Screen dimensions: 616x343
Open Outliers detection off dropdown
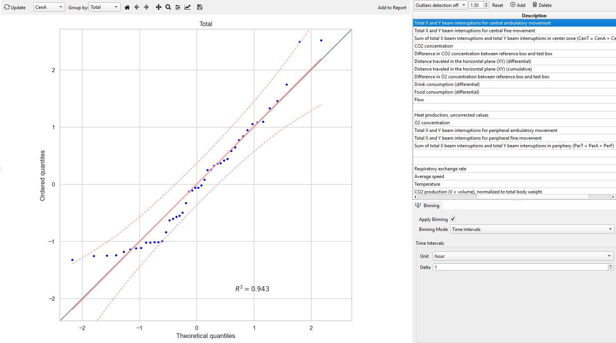coord(440,5)
